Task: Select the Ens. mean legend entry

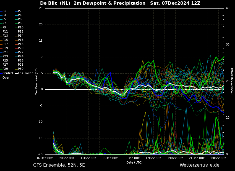Action: [x=26, y=73]
